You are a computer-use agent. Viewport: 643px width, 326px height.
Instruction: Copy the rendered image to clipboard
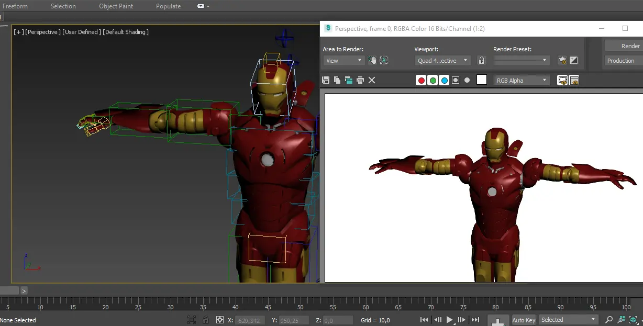click(337, 80)
